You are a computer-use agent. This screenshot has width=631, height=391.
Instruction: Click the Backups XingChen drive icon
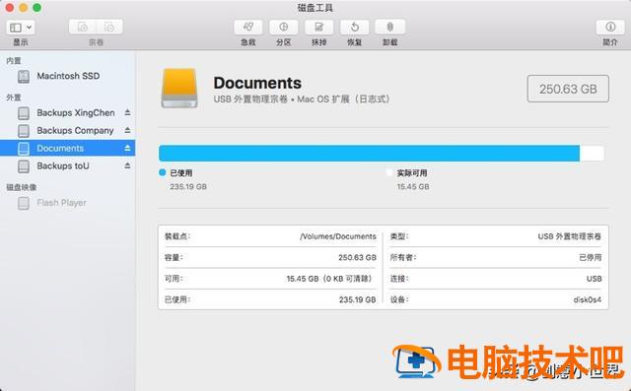click(x=24, y=113)
